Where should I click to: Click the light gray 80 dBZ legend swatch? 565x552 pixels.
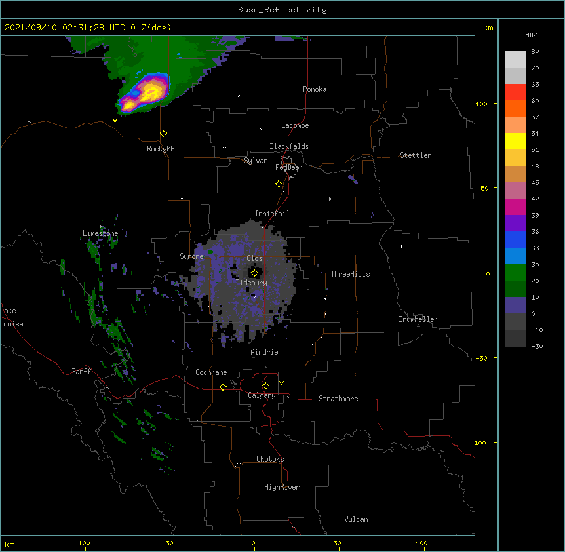(515, 60)
